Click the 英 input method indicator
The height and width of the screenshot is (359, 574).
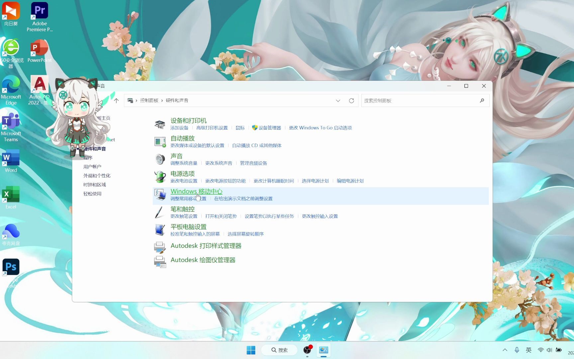[529, 350]
